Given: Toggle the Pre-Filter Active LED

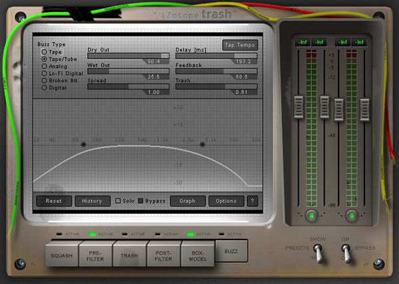Looking at the screenshot, I should click(92, 234).
